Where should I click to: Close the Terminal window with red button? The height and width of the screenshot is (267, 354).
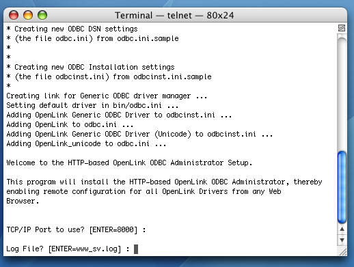pos(14,15)
